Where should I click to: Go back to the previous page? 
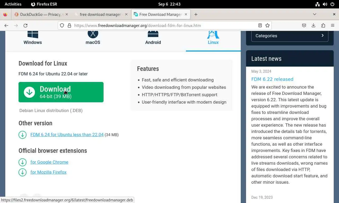[x=6, y=25]
